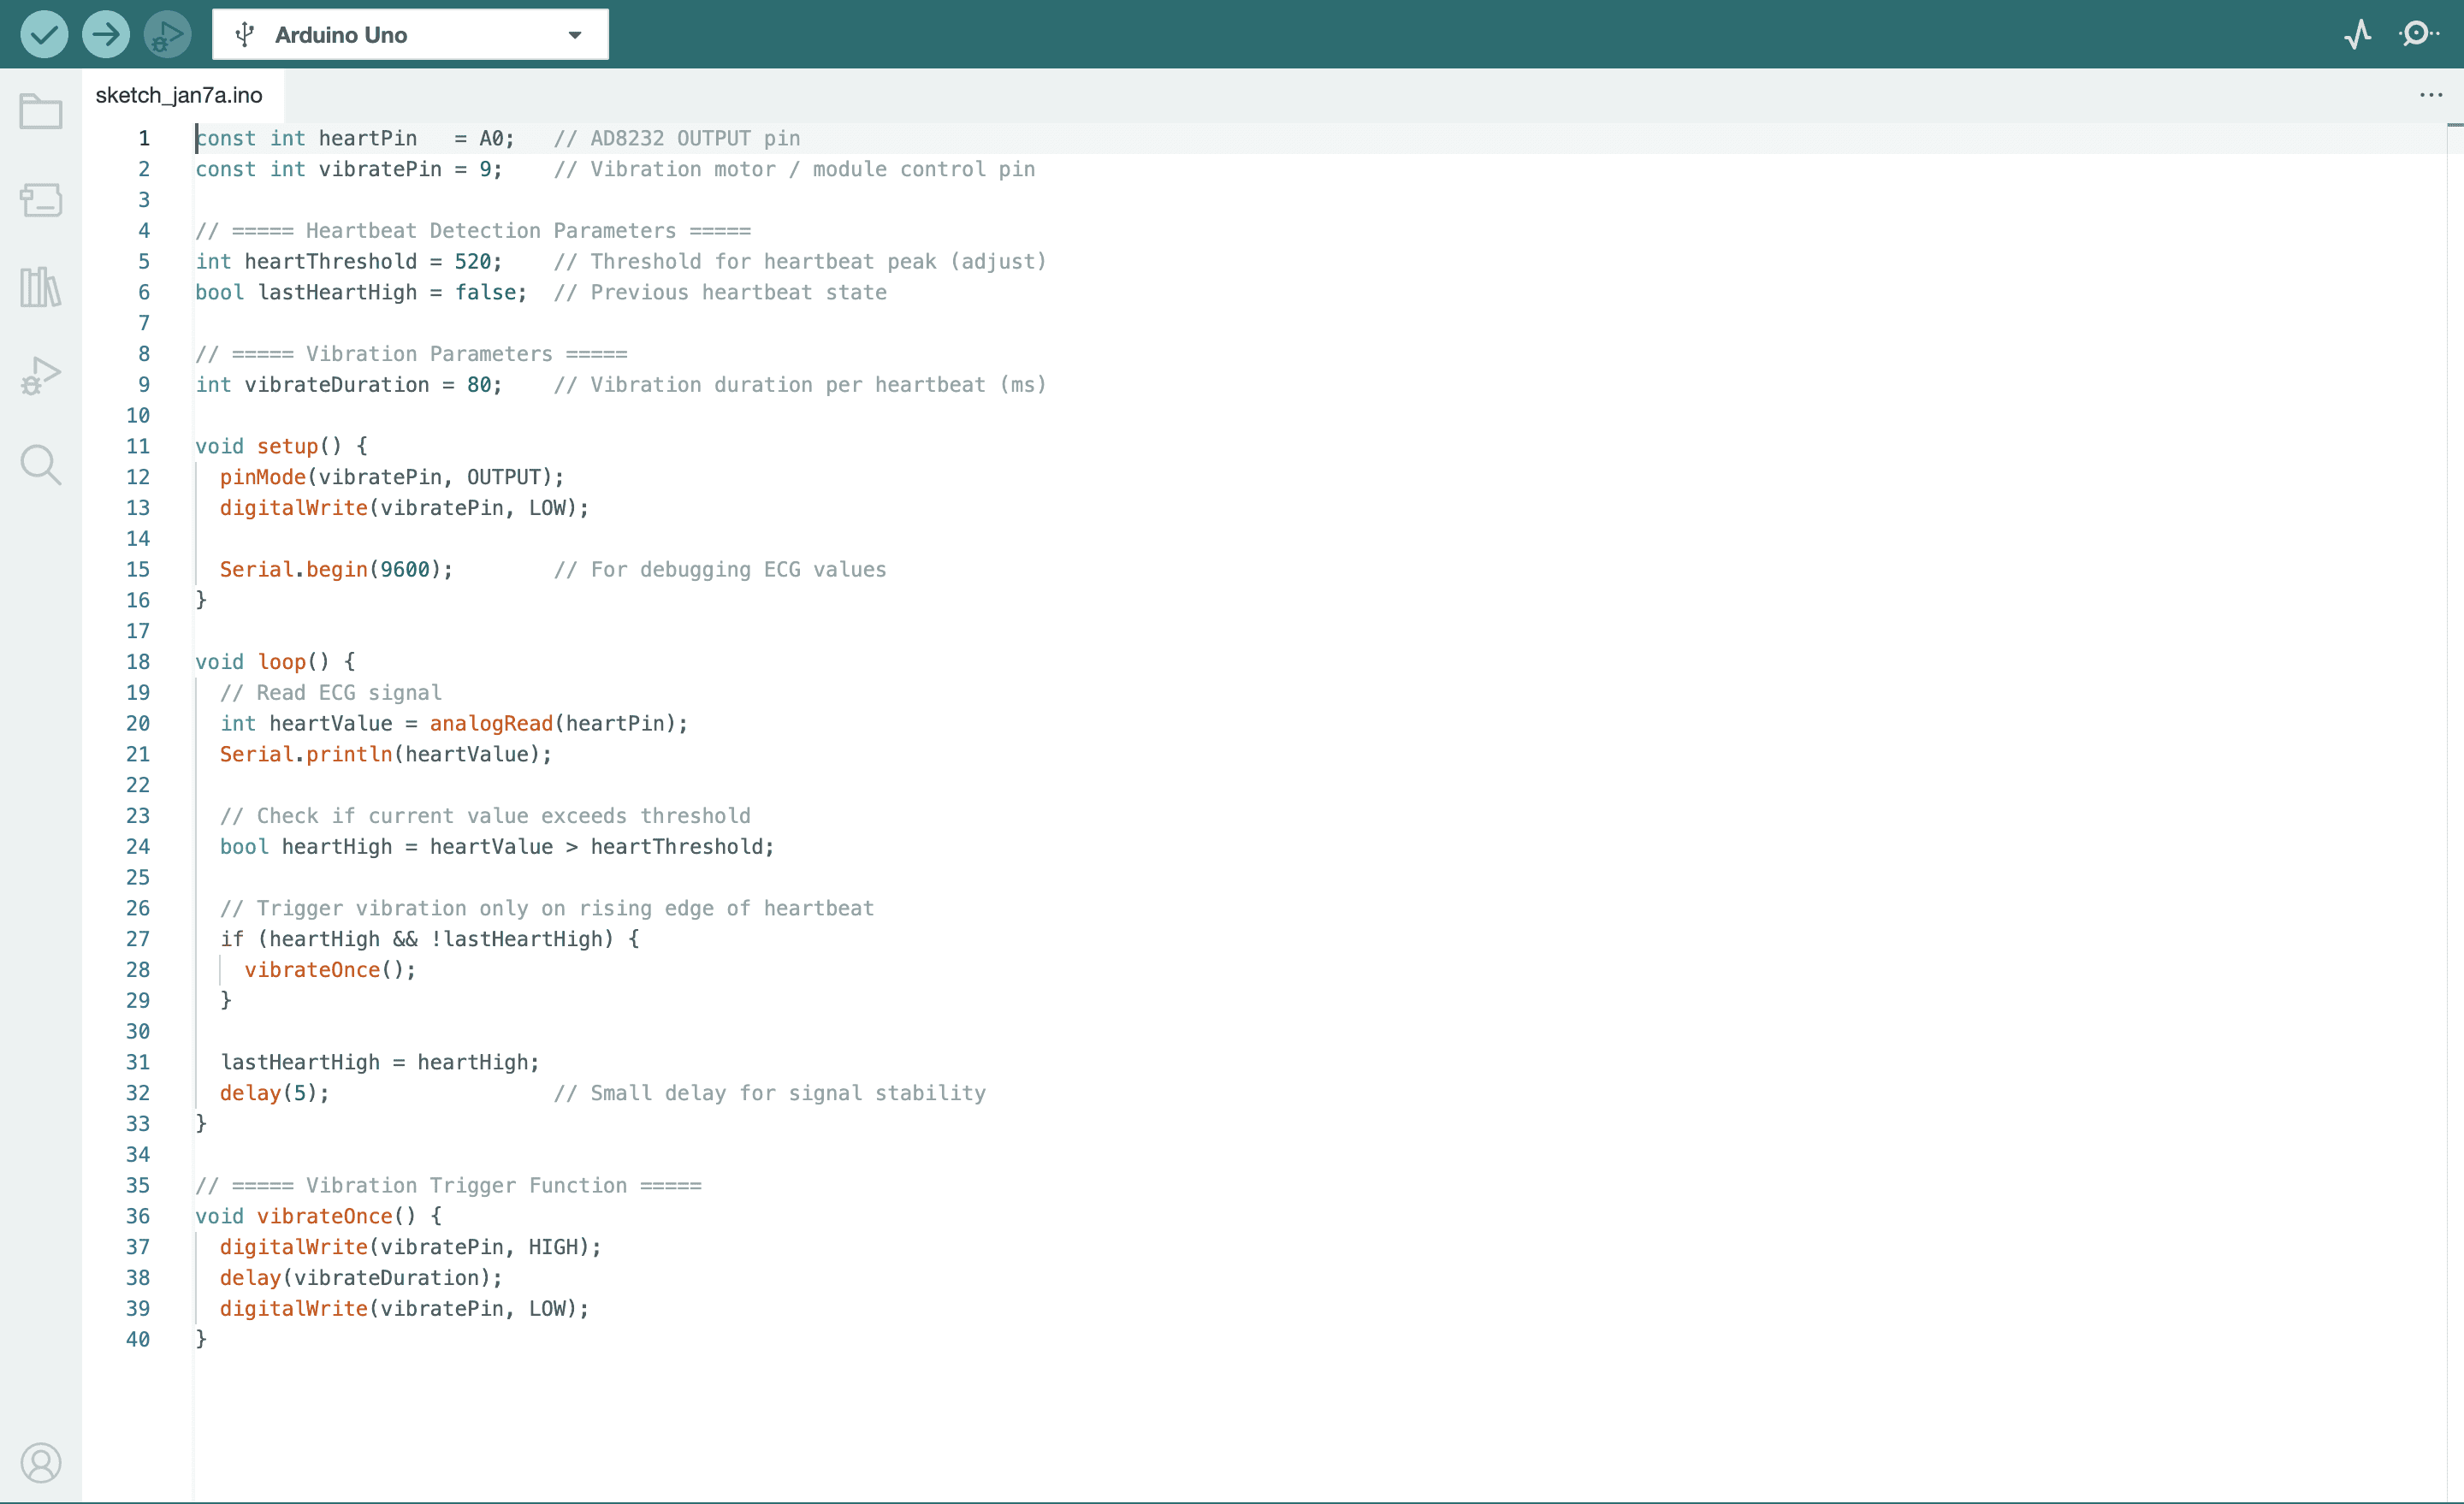This screenshot has height=1504, width=2464.
Task: Click line number 18 in gutter
Action: click(138, 662)
